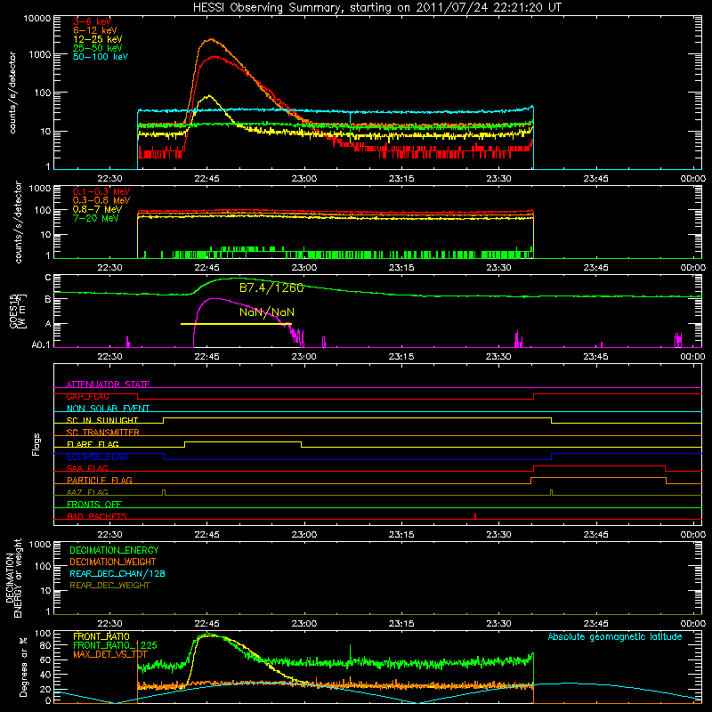712x712 pixels.
Task: Click the NON_SOLAR_EVENT flag label
Action: pyautogui.click(x=108, y=409)
